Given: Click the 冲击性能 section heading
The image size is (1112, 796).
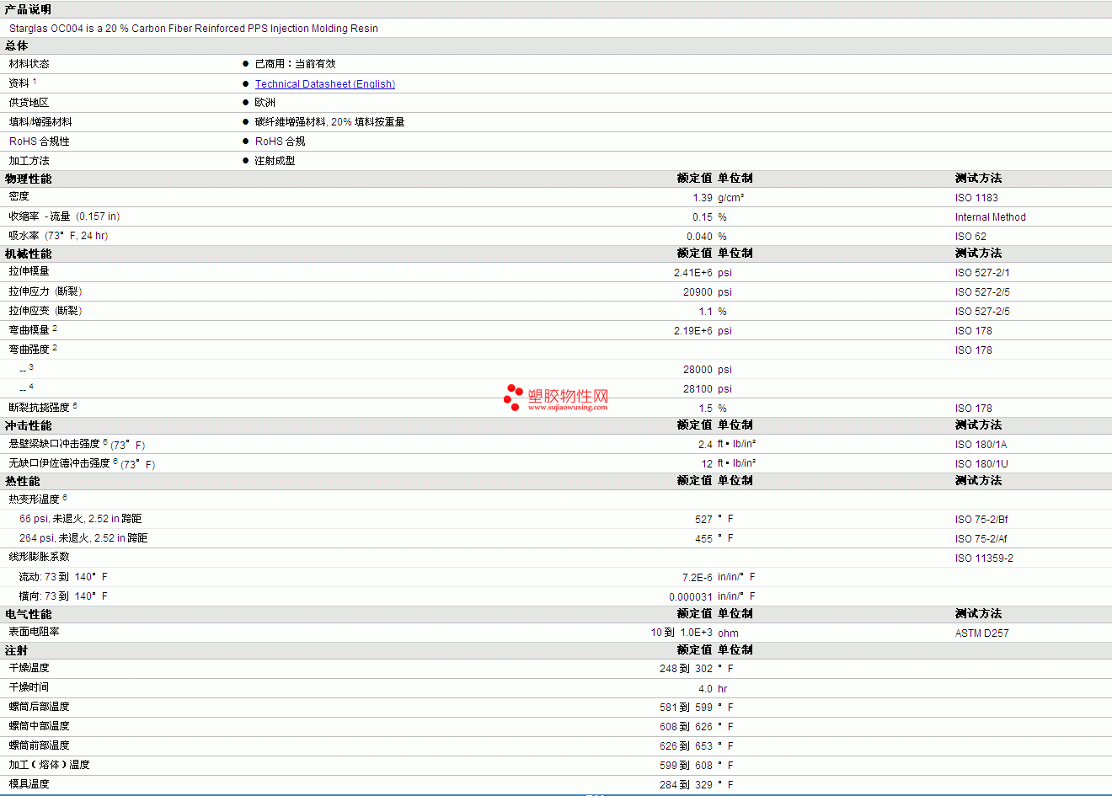Looking at the screenshot, I should click(29, 426).
